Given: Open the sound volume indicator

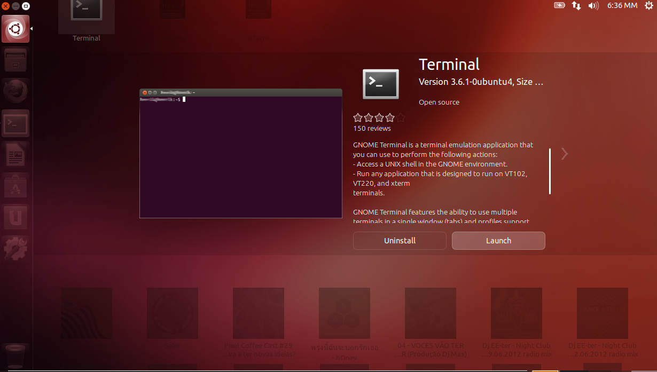Looking at the screenshot, I should click(593, 5).
